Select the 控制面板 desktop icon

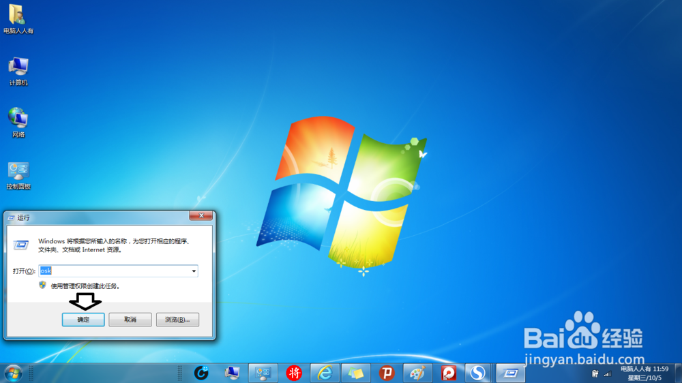[x=18, y=175]
